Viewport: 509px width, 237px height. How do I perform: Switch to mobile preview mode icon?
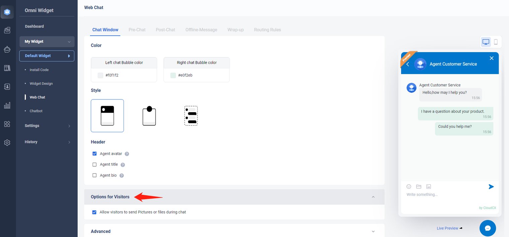[x=496, y=42]
